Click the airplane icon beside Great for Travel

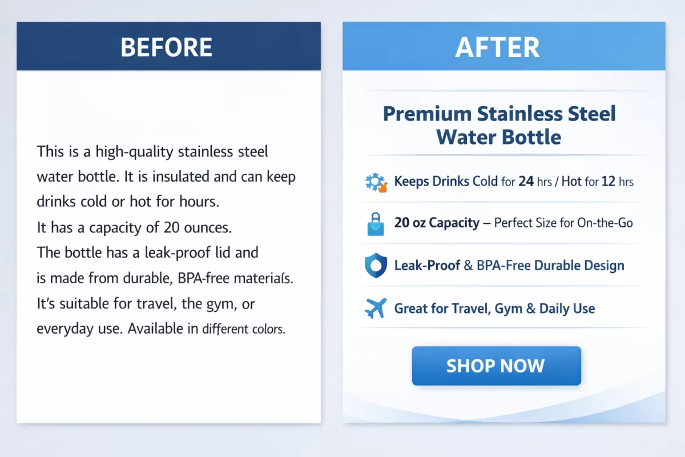click(x=376, y=308)
